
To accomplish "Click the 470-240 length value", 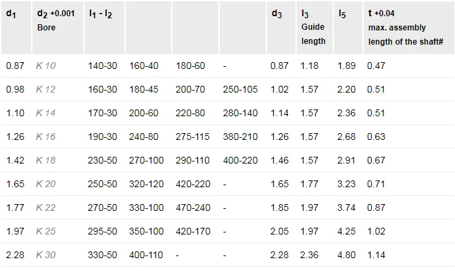I will tap(192, 207).
